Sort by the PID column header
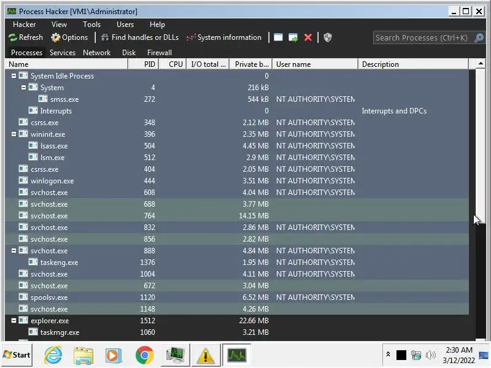 144,64
